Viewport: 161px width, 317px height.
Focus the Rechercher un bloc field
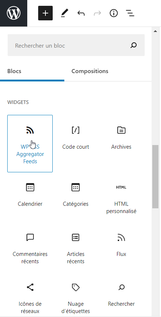point(76,45)
